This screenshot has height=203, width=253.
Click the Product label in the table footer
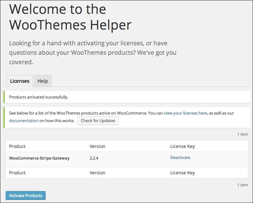coord(17,173)
